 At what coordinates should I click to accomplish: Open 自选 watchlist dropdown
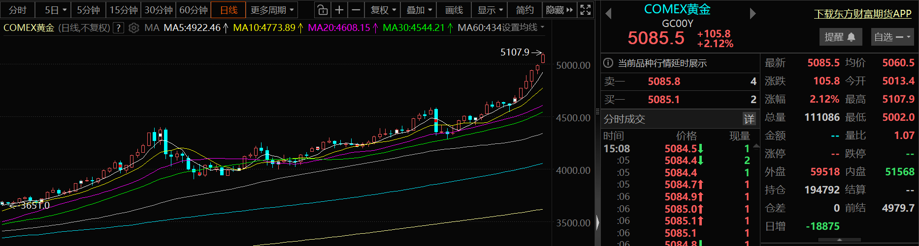(893, 37)
